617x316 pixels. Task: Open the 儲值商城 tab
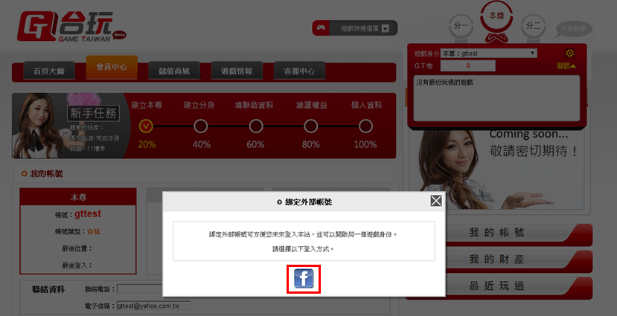point(174,71)
